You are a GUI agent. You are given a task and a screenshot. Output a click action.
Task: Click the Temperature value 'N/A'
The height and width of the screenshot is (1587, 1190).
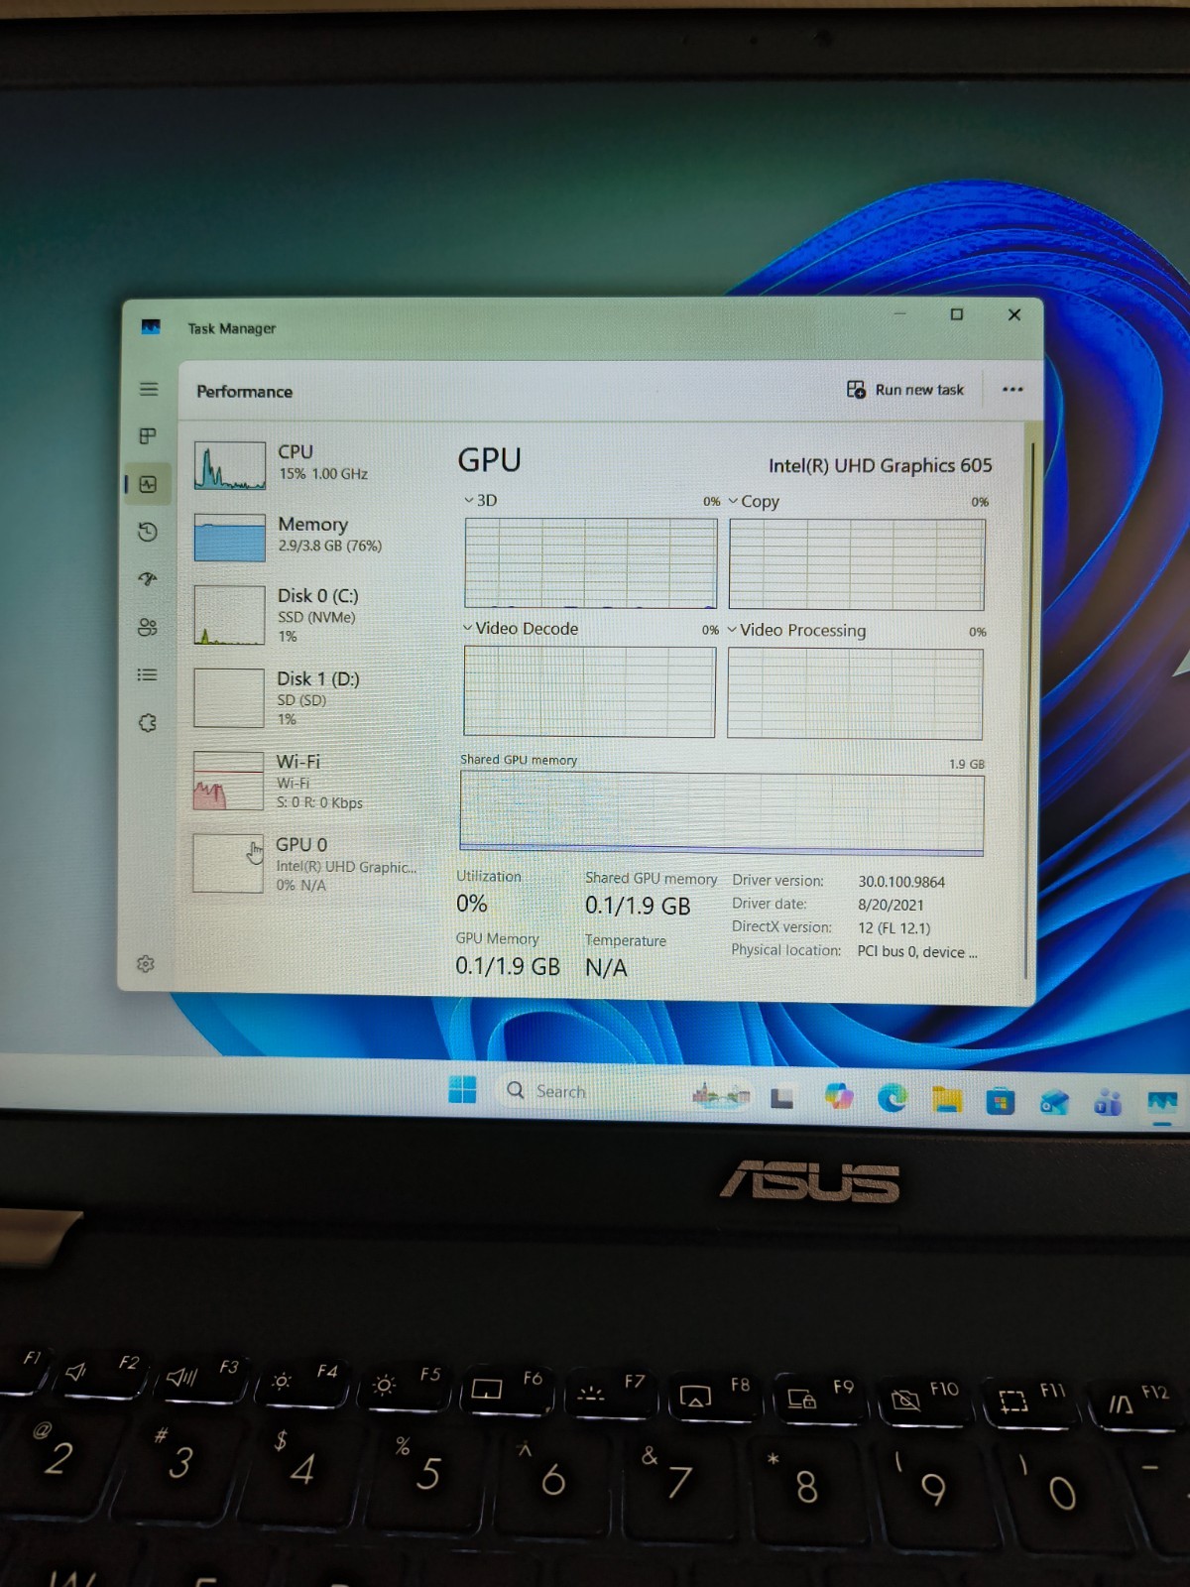tap(606, 968)
